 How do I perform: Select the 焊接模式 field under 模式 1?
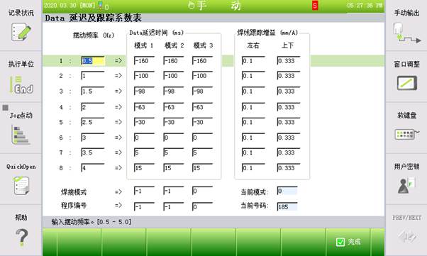pos(144,191)
